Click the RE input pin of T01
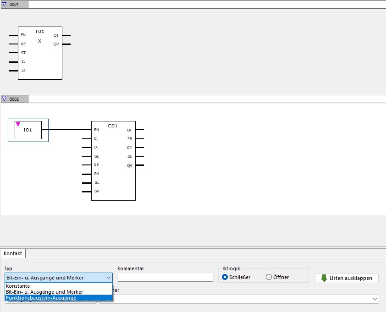 [x=14, y=44]
